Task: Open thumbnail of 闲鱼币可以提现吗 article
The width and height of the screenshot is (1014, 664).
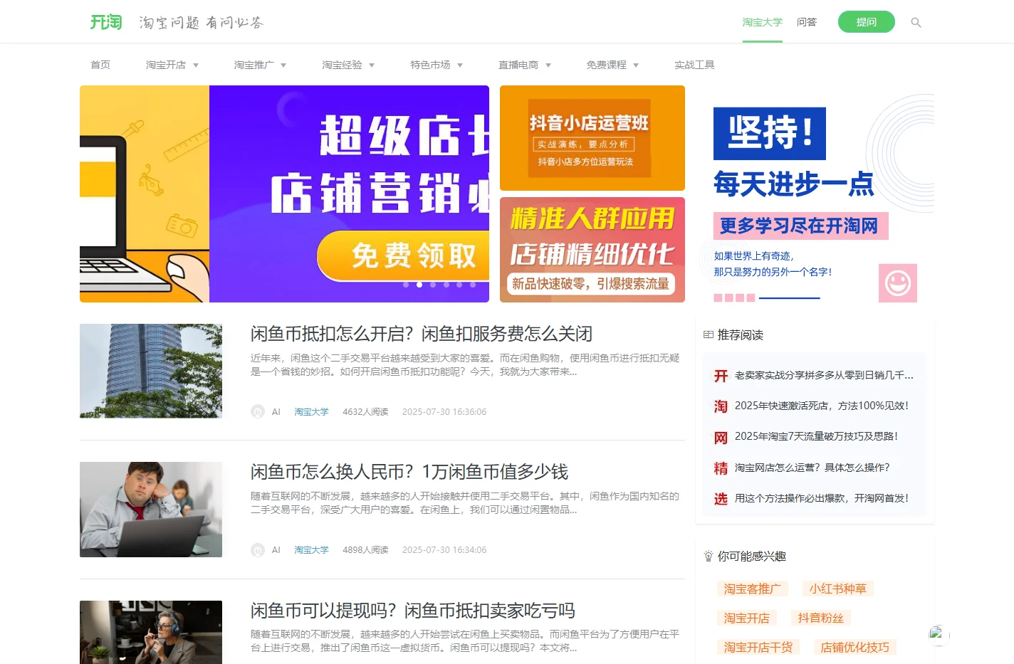Action: [x=151, y=632]
